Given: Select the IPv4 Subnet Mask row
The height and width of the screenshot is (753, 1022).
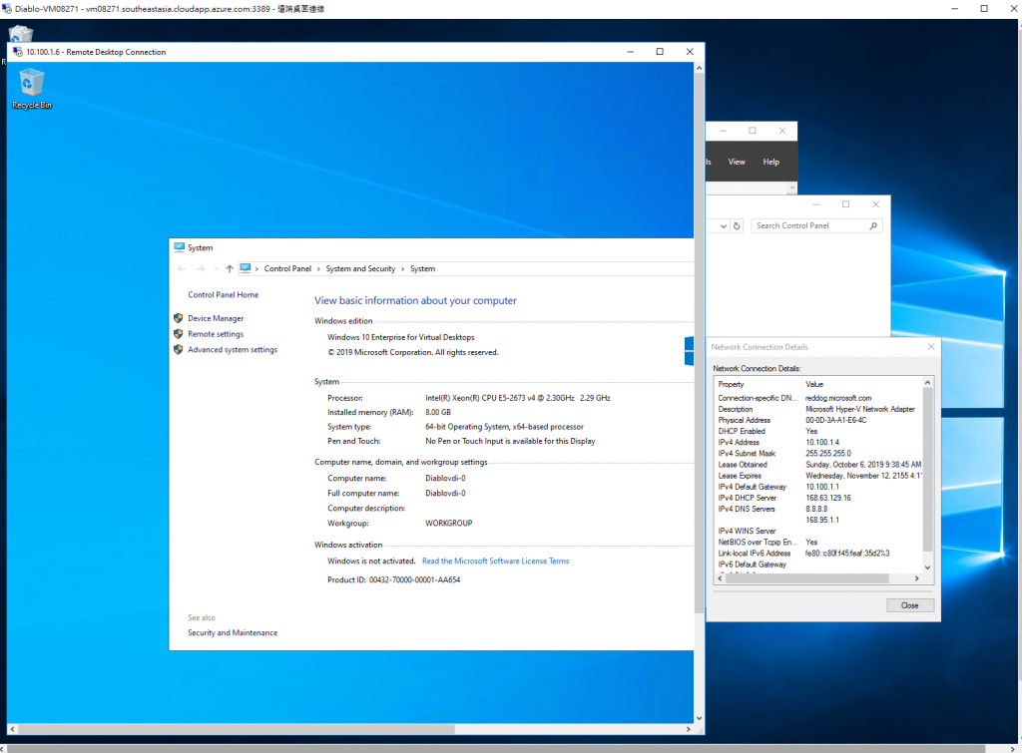Looking at the screenshot, I should (818, 454).
